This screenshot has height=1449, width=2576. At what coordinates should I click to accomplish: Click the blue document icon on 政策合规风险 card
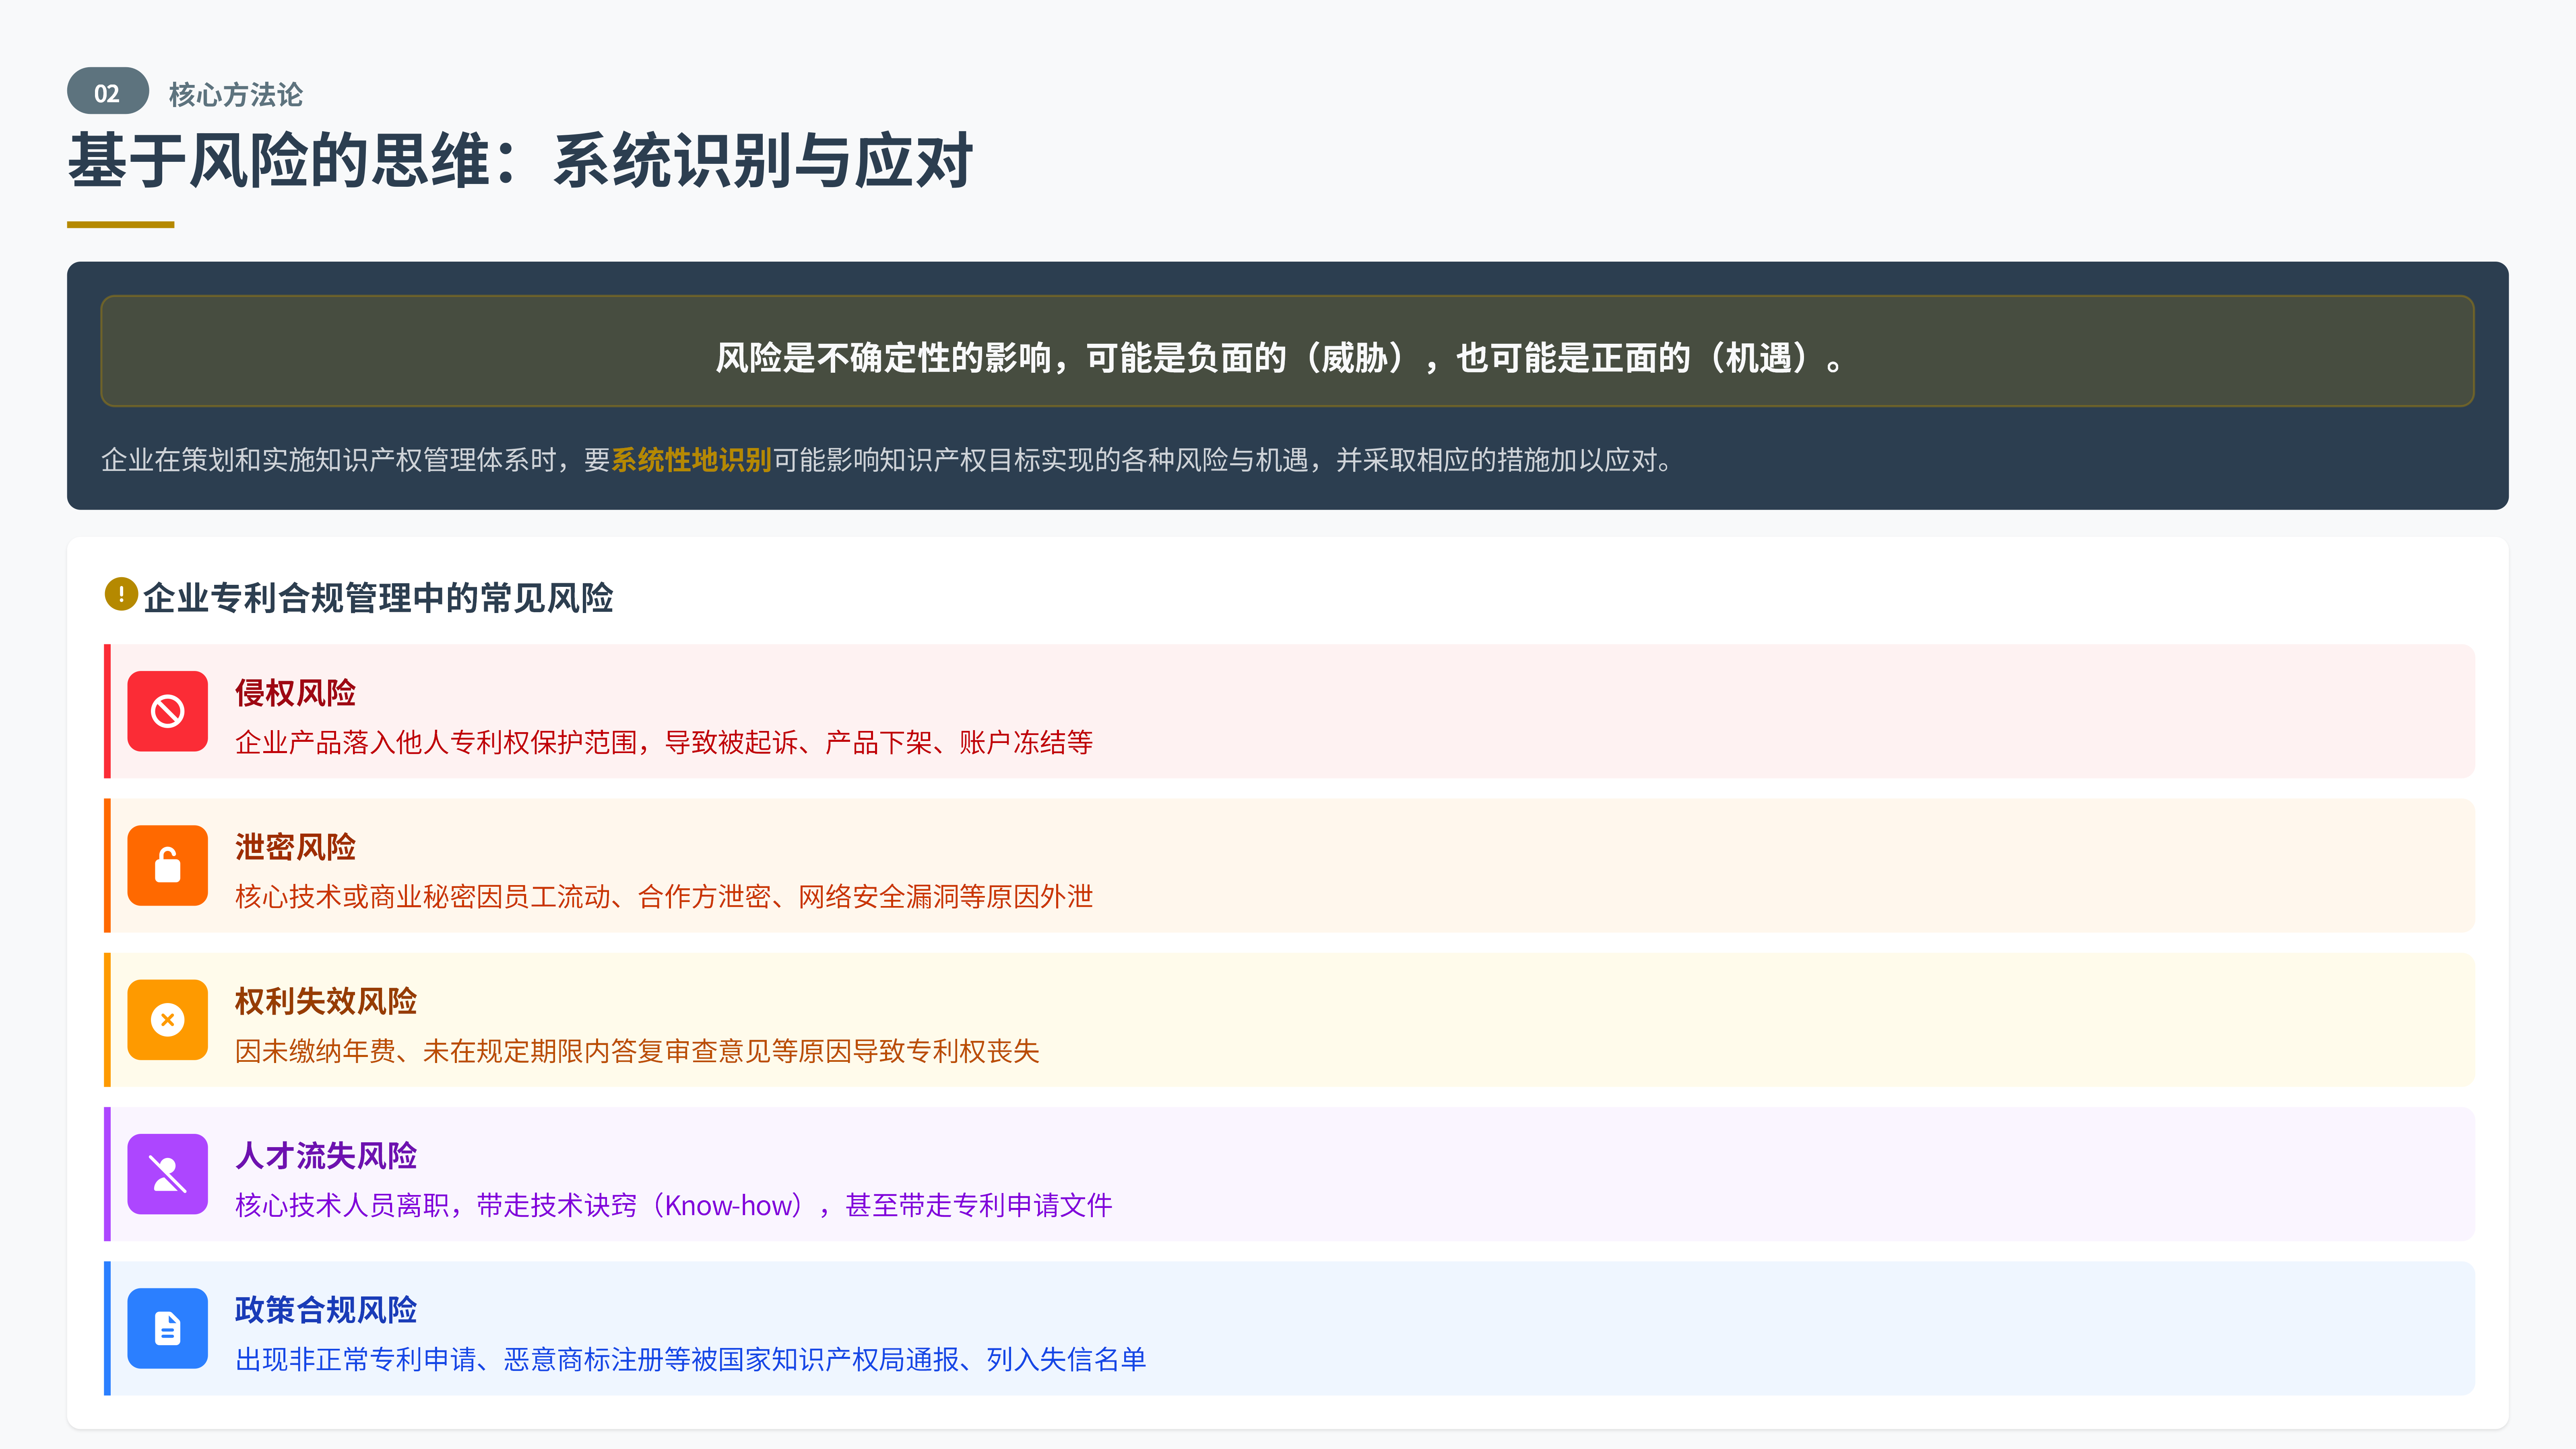(x=167, y=1329)
